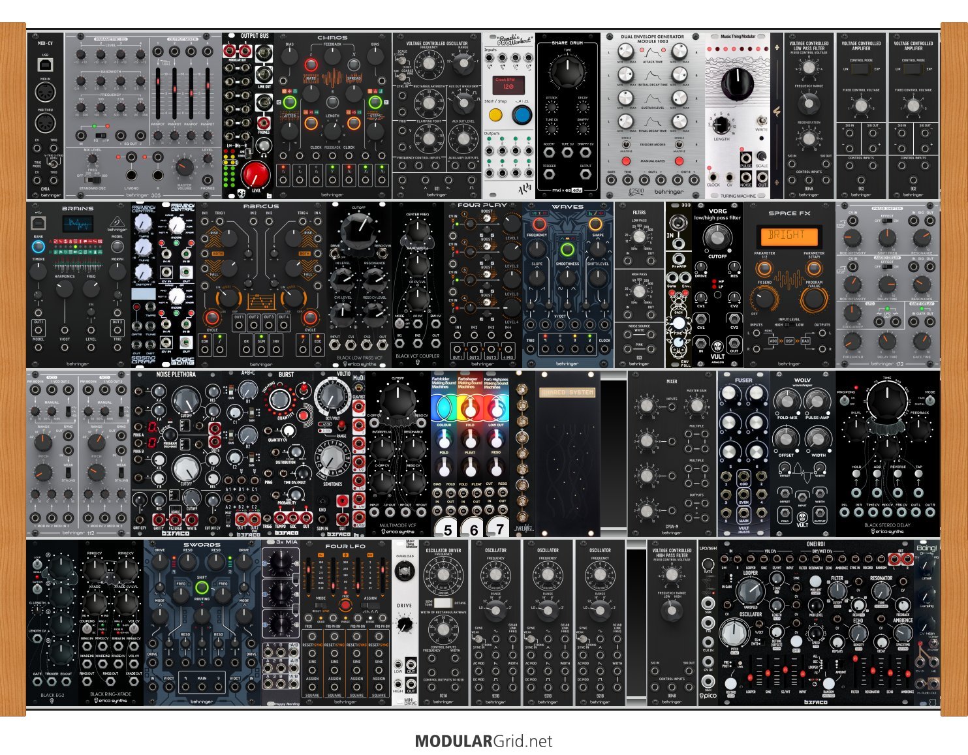Click the Brains module waveform display
The height and width of the screenshot is (755, 968).
78,224
